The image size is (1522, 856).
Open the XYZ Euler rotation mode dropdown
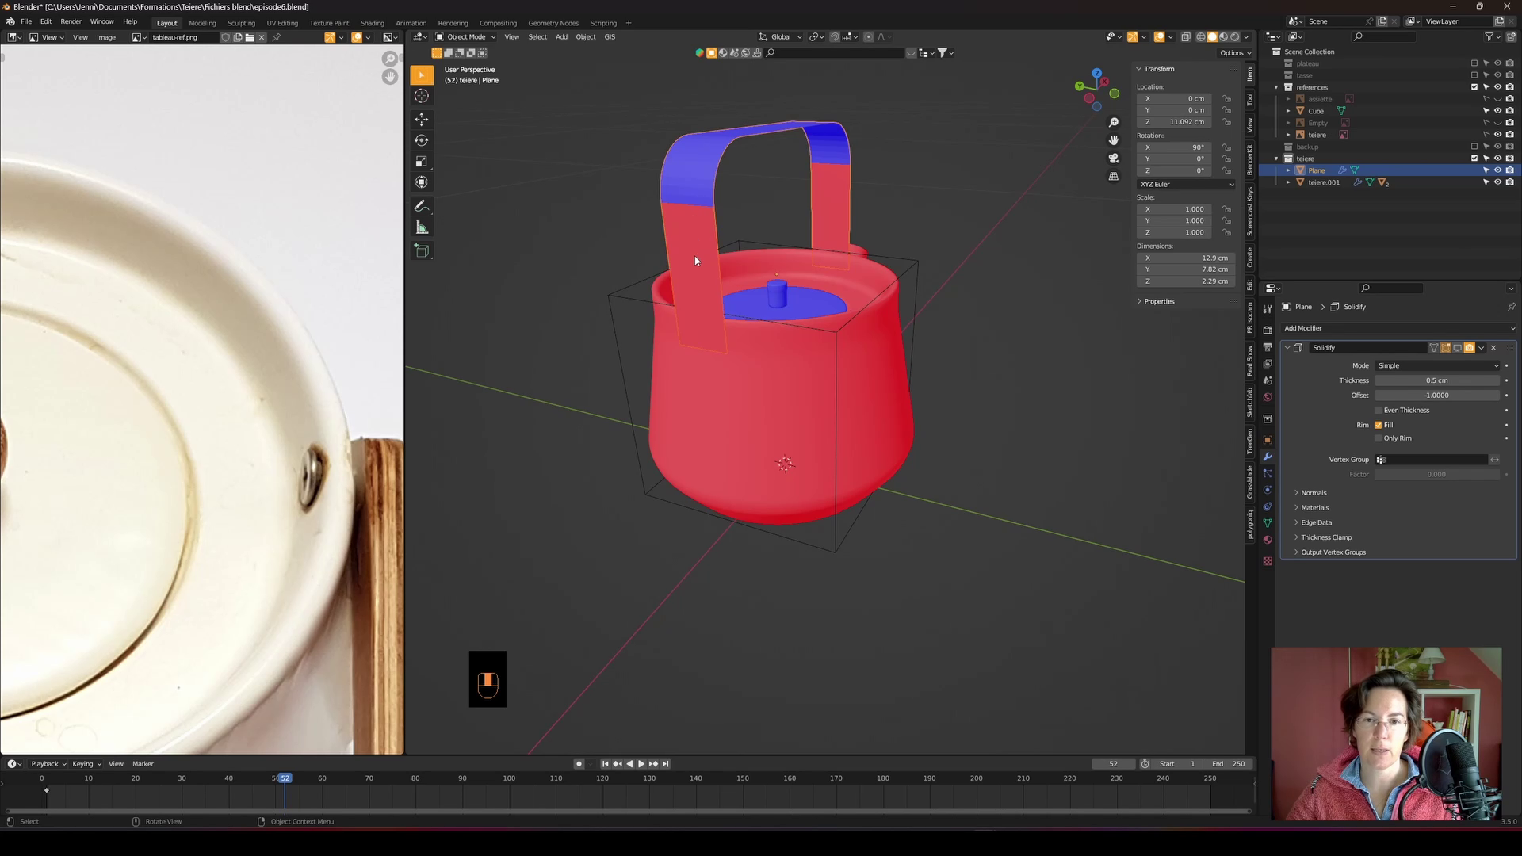pyautogui.click(x=1186, y=184)
